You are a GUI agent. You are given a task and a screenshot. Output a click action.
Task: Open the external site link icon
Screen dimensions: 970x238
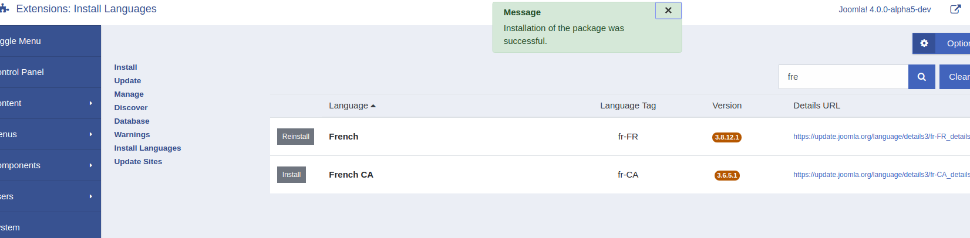click(955, 9)
